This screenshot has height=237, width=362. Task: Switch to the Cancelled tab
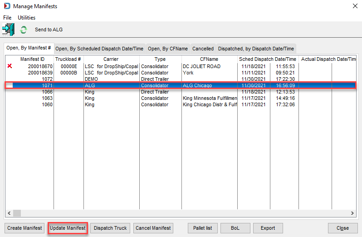(x=203, y=49)
